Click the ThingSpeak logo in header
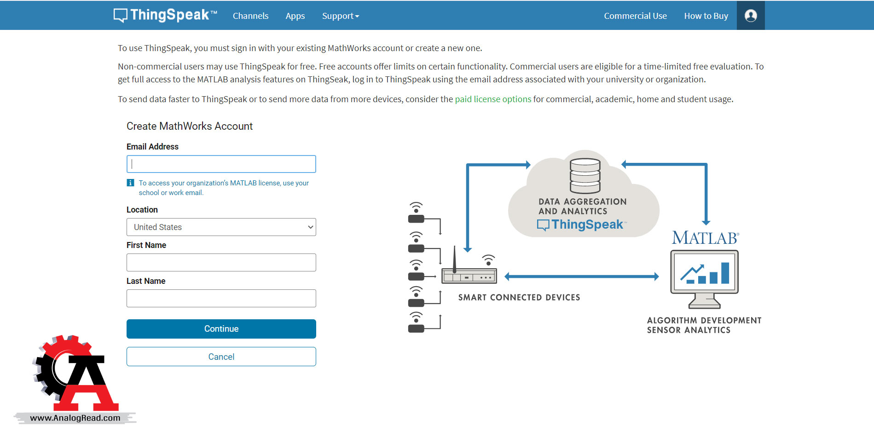The width and height of the screenshot is (874, 432). click(165, 15)
